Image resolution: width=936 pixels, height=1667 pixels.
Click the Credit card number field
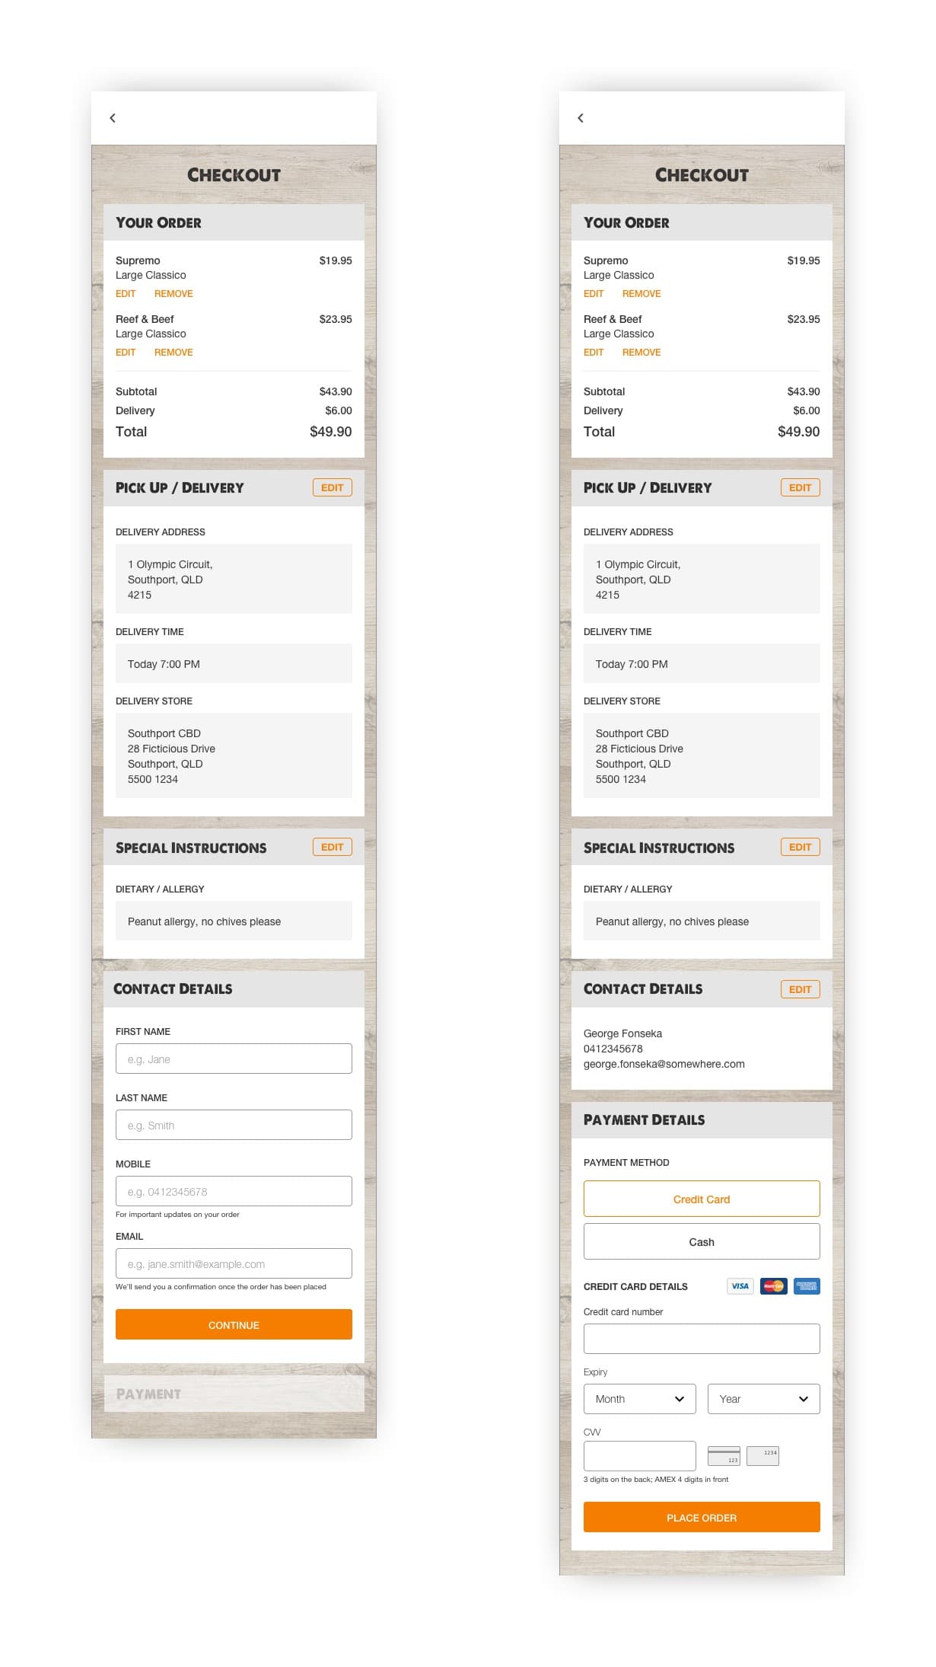(701, 1338)
